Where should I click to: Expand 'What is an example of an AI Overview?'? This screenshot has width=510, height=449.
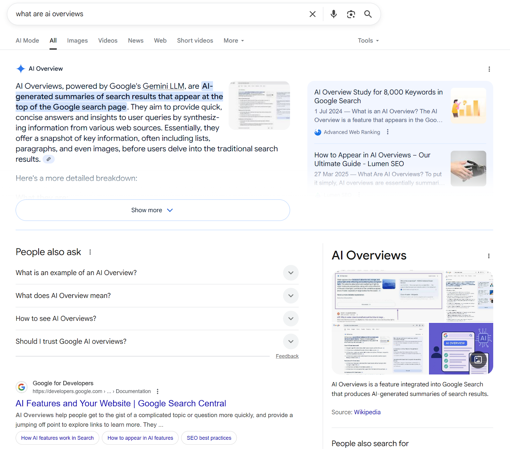click(291, 273)
